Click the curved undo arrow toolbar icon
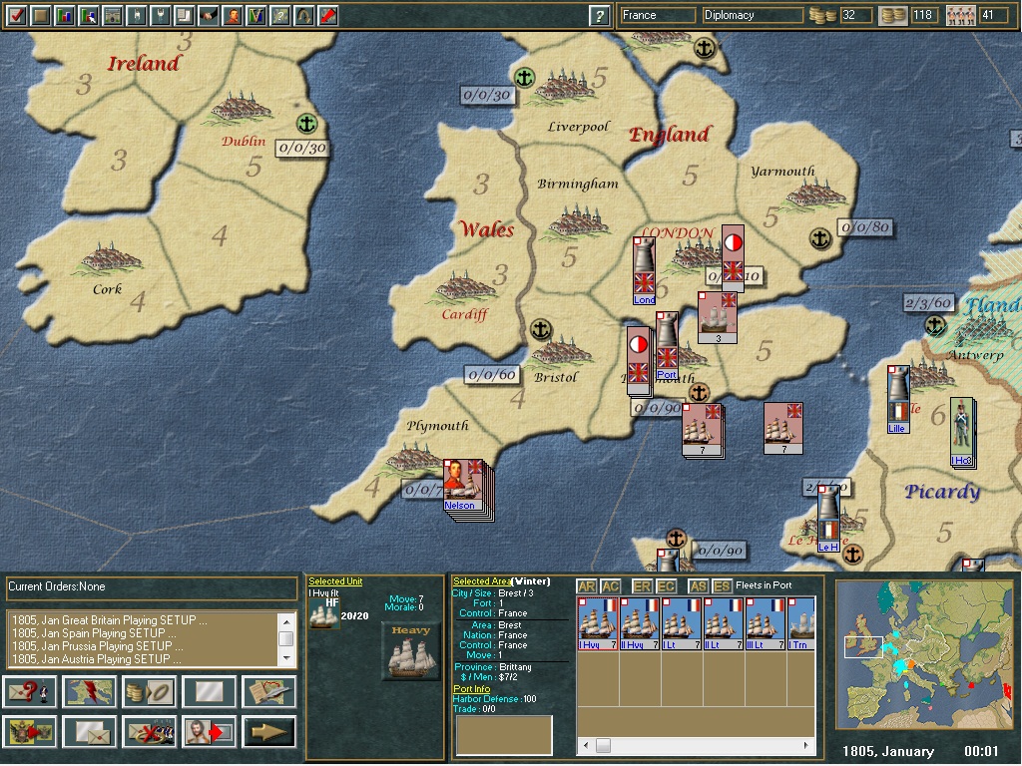This screenshot has width=1022, height=766. pyautogui.click(x=304, y=15)
